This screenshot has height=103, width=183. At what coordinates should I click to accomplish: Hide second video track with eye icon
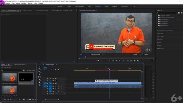tap(56, 81)
